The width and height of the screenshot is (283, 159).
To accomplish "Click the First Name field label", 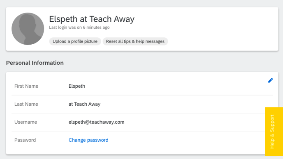I will tap(26, 86).
